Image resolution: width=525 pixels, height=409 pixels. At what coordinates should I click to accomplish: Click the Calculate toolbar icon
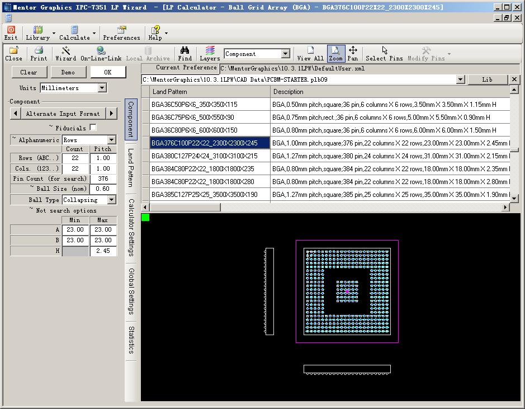74,30
